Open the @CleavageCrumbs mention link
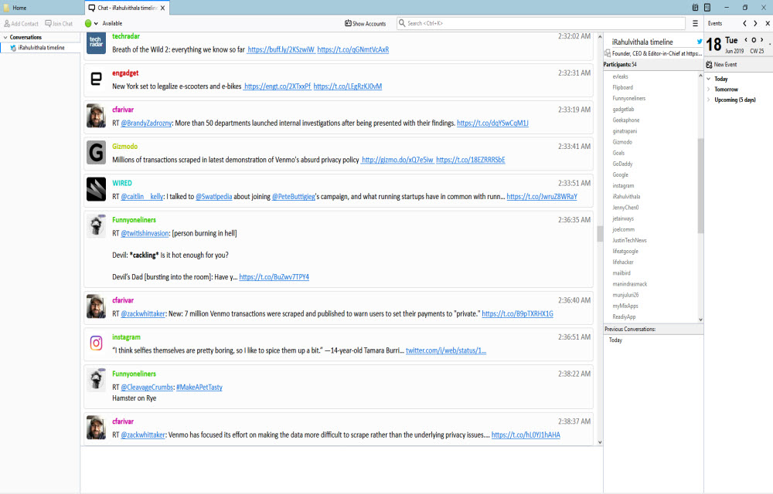 pyautogui.click(x=148, y=387)
